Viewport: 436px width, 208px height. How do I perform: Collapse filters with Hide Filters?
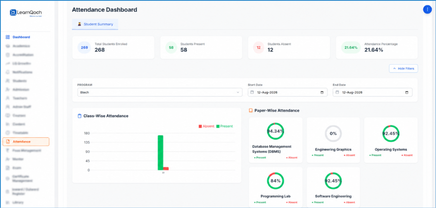point(403,68)
